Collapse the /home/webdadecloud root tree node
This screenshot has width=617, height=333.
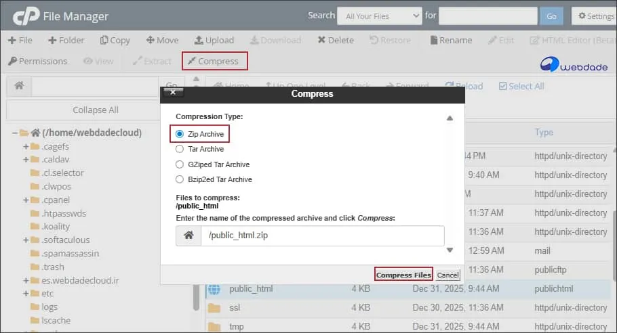point(15,133)
